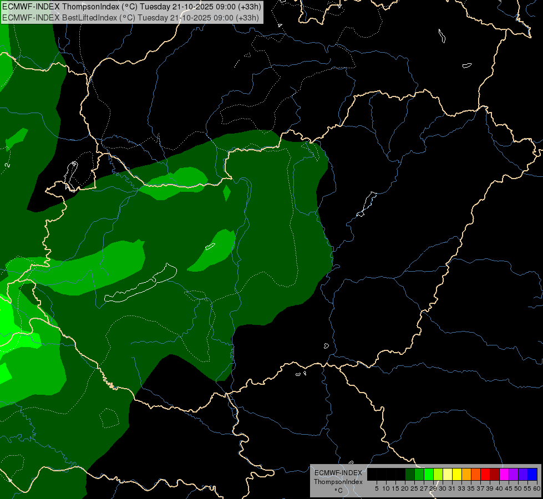
Task: Click the legend tick value 10
Action: [x=386, y=488]
